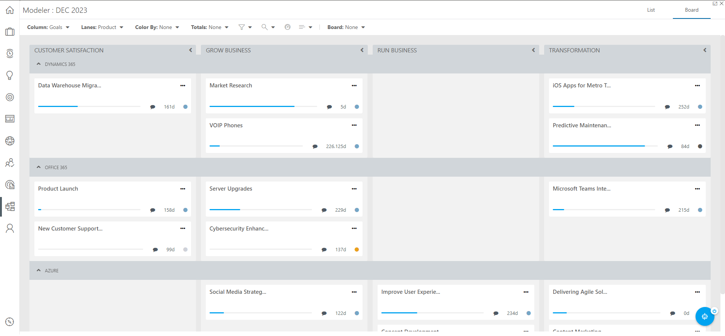725x336 pixels.
Task: Open the lightbulb ideas sidebar icon
Action: click(x=10, y=75)
